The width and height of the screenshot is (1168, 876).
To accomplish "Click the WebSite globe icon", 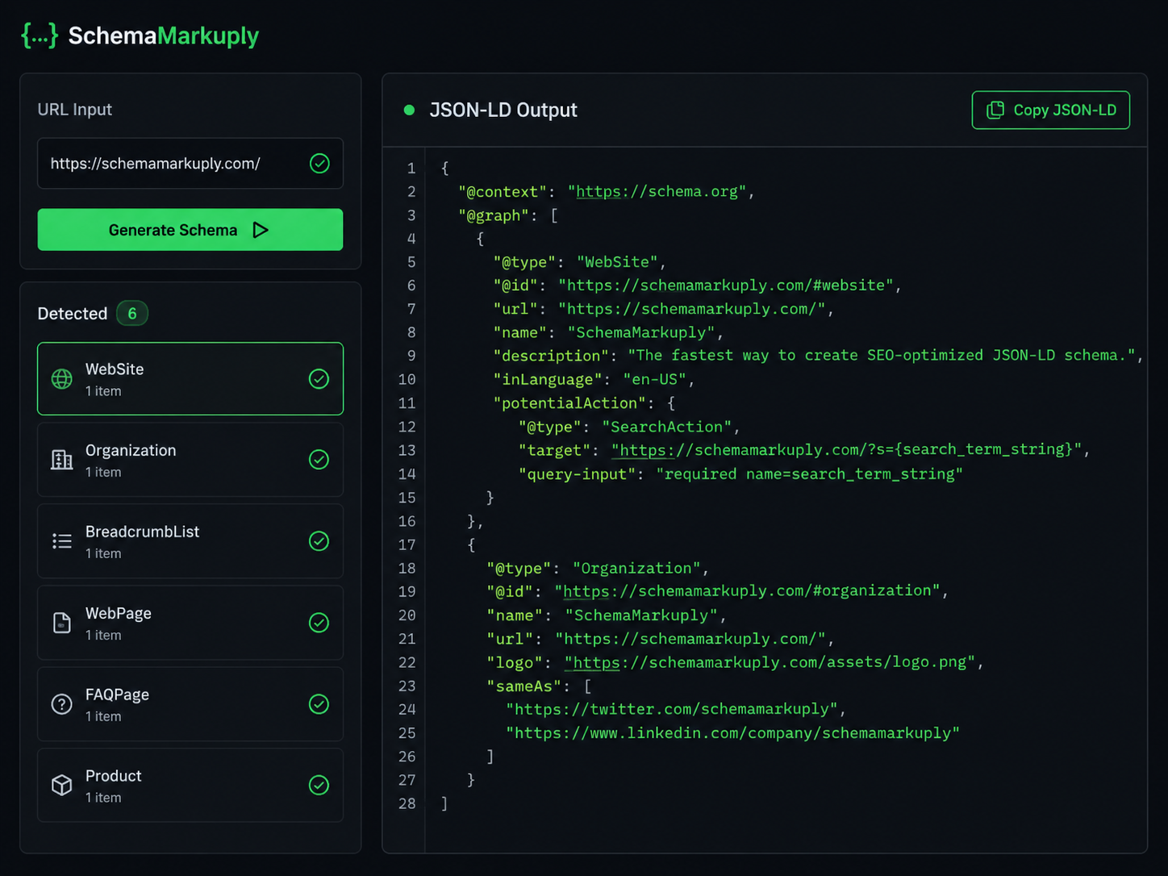I will 62,379.
